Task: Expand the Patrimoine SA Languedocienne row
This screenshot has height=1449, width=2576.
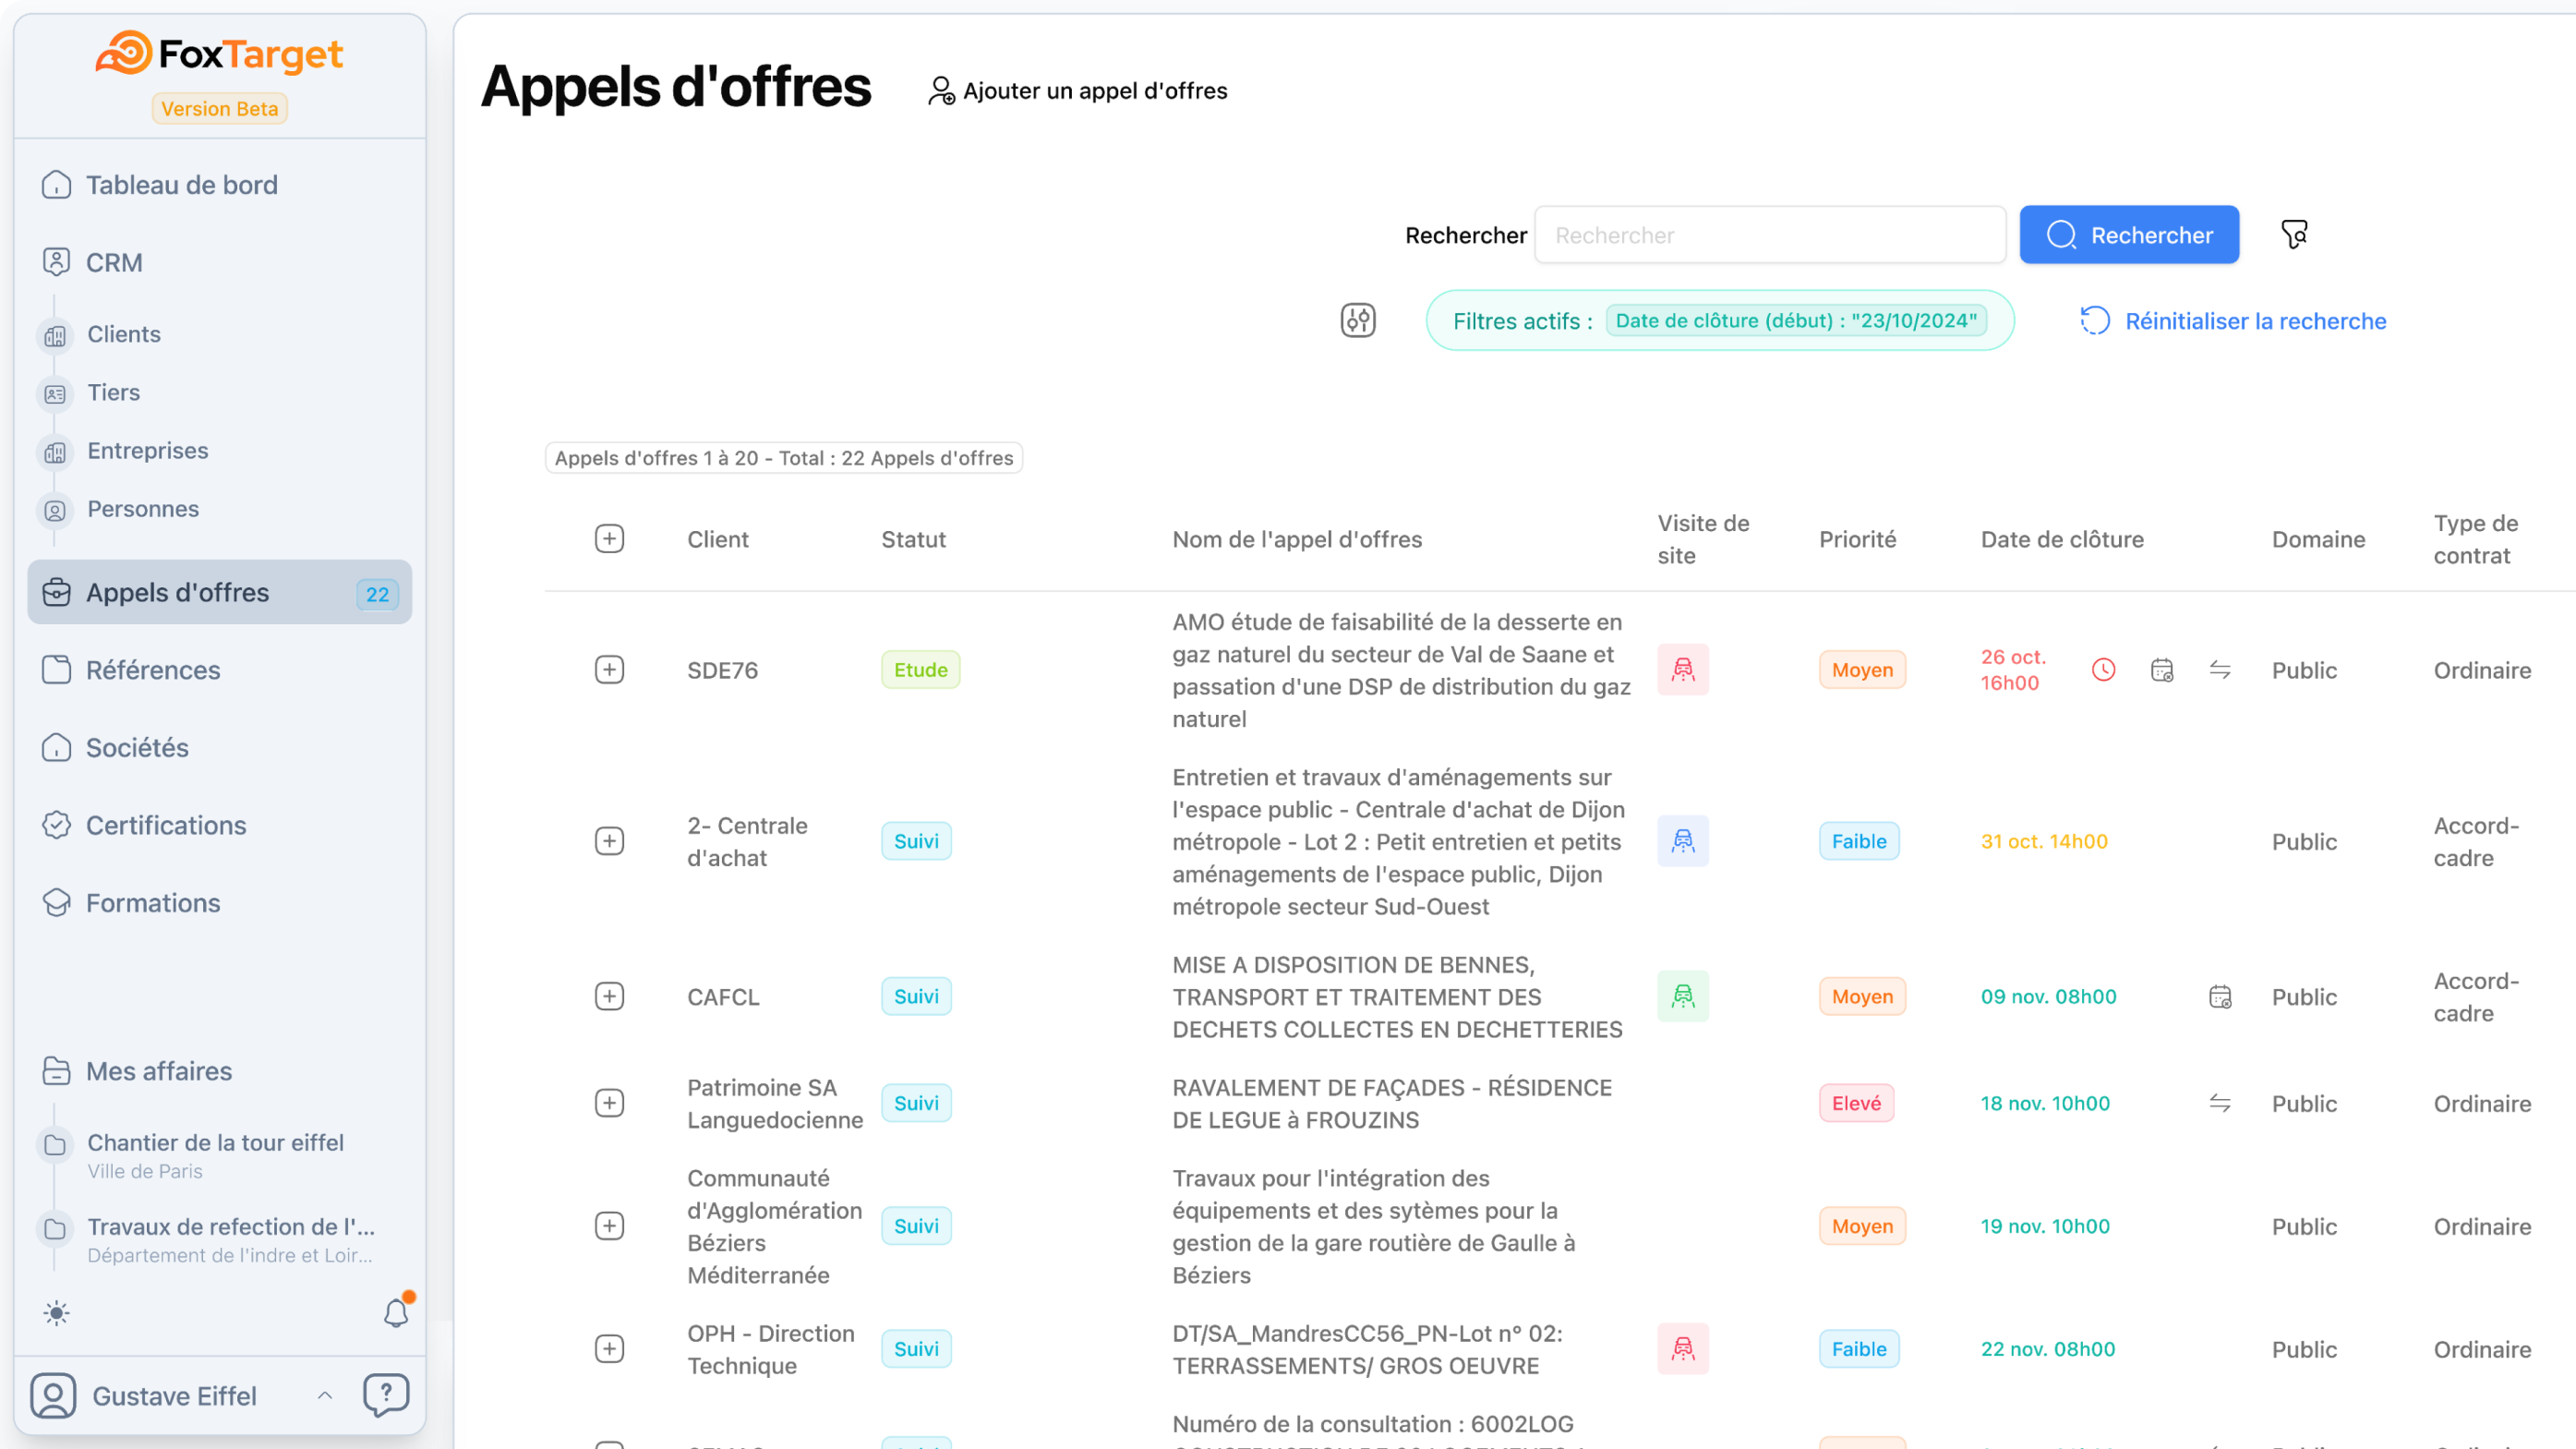Action: click(x=609, y=1103)
